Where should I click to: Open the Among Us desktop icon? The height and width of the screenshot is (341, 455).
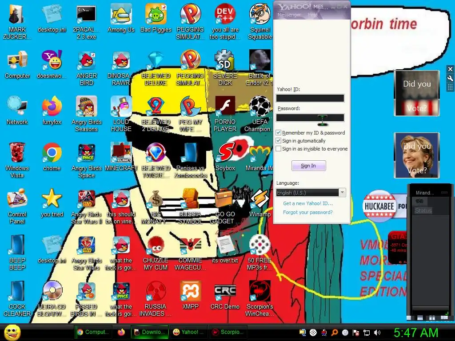tap(121, 18)
